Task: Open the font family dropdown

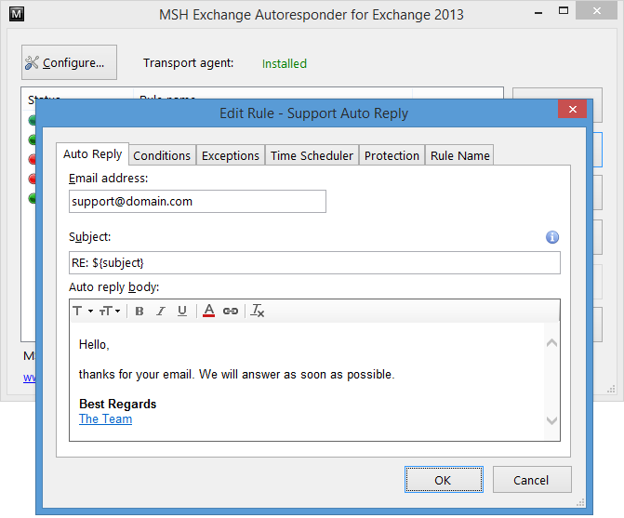Action: [x=83, y=311]
